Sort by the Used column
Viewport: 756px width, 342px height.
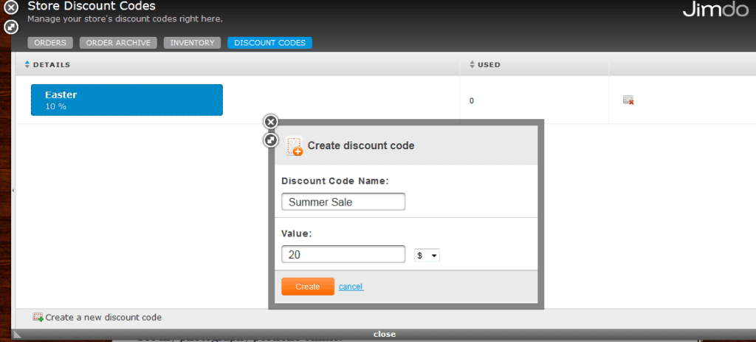(485, 65)
